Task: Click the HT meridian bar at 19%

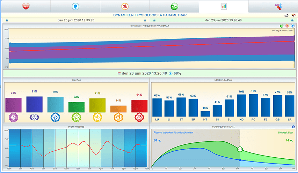Action: click(x=205, y=114)
